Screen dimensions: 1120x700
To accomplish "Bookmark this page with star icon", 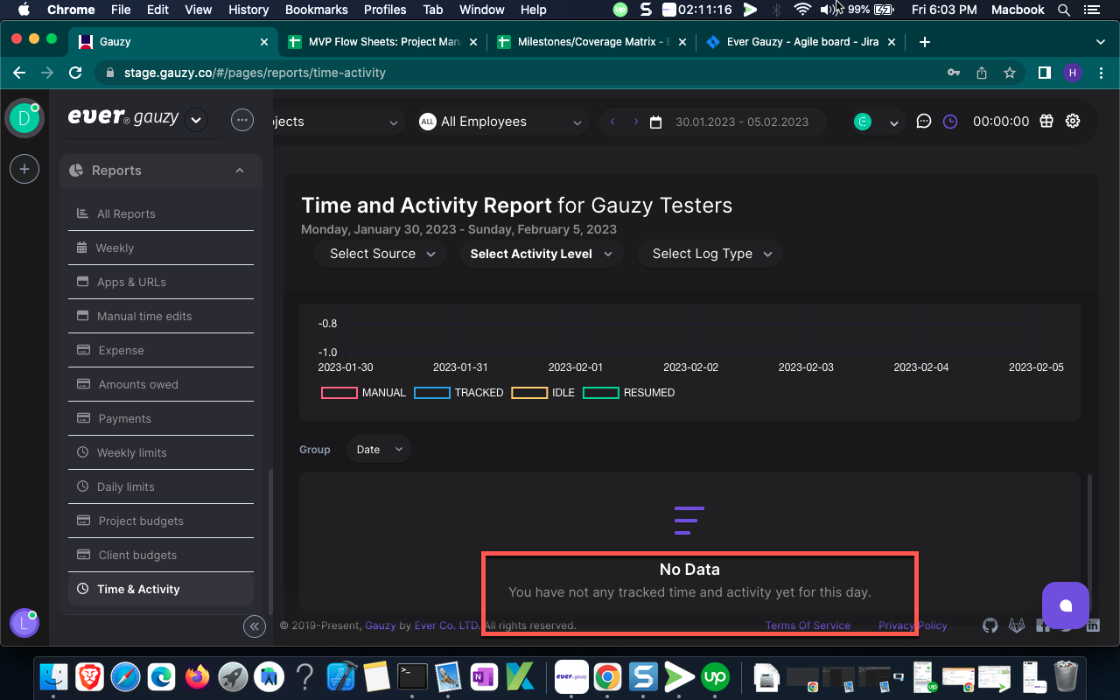I will pyautogui.click(x=1010, y=73).
